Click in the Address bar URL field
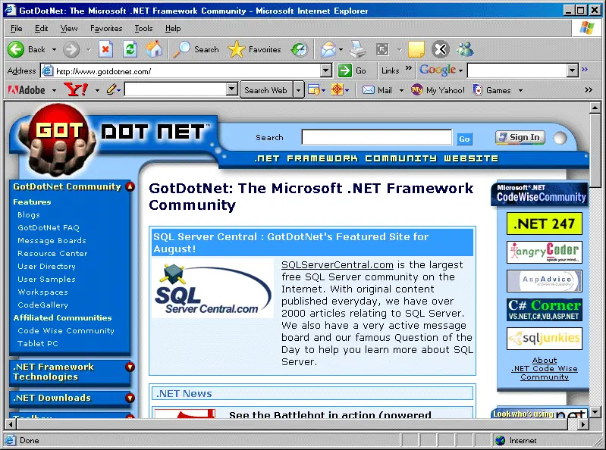 187,71
